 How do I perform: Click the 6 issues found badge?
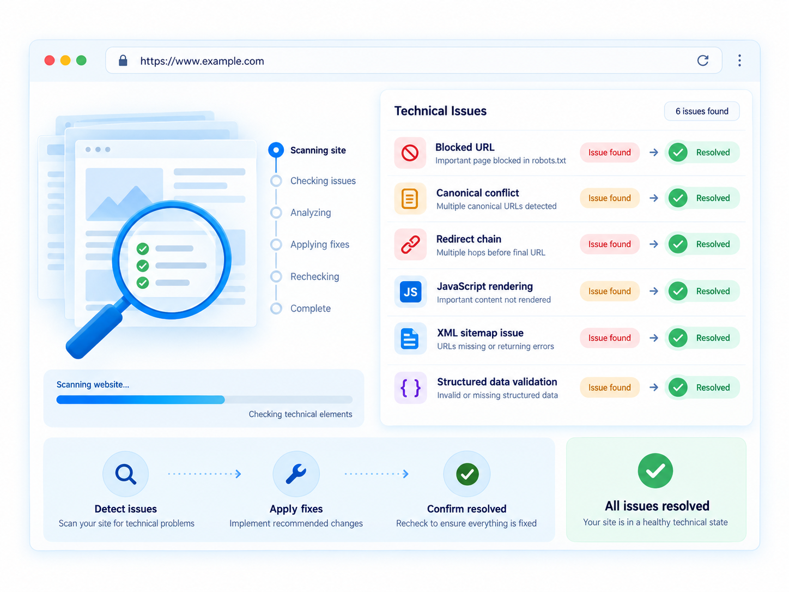pos(702,111)
